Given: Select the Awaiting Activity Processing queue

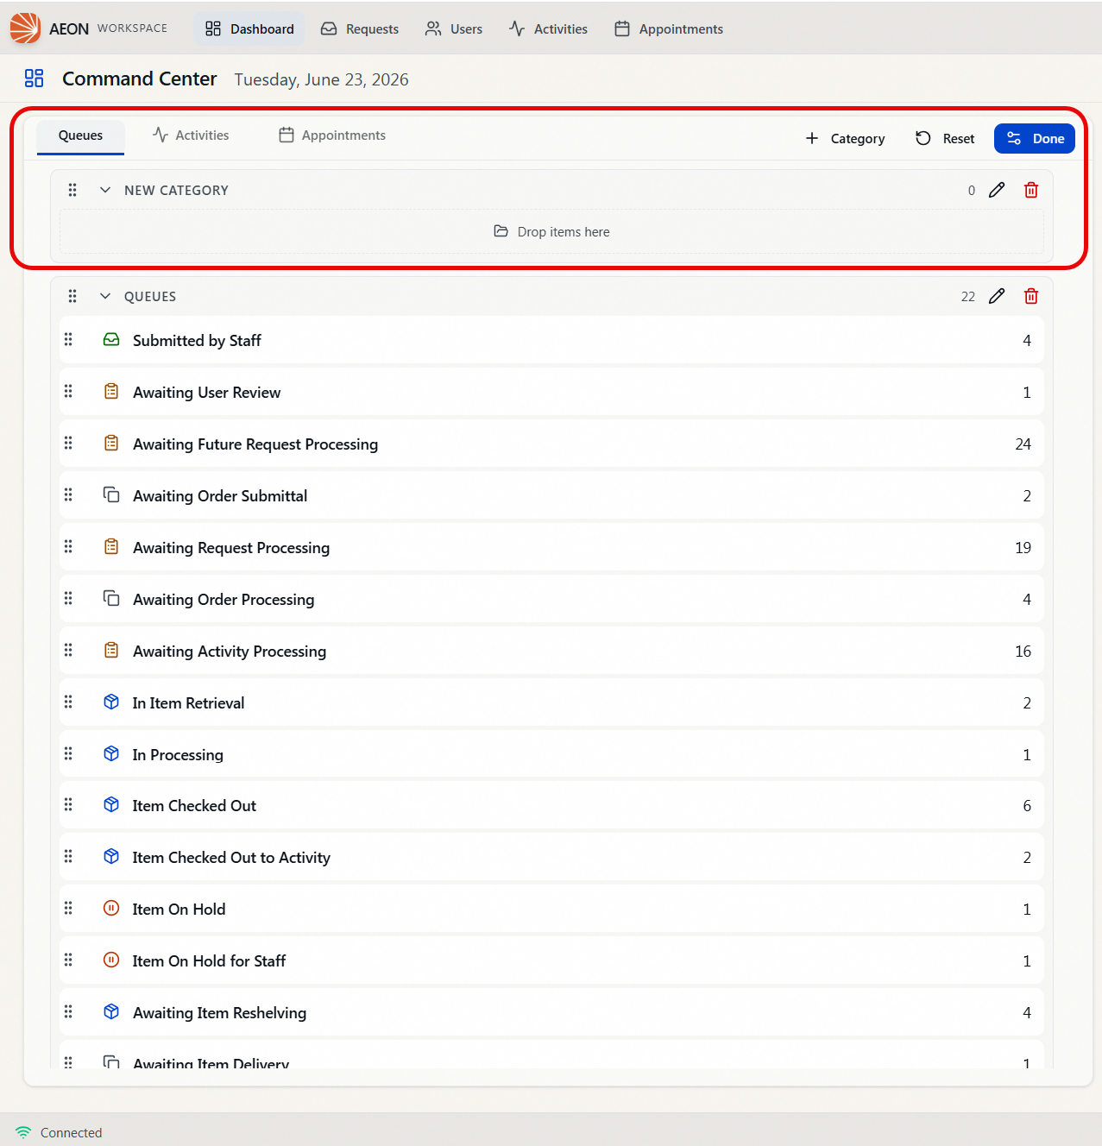Looking at the screenshot, I should pos(551,651).
